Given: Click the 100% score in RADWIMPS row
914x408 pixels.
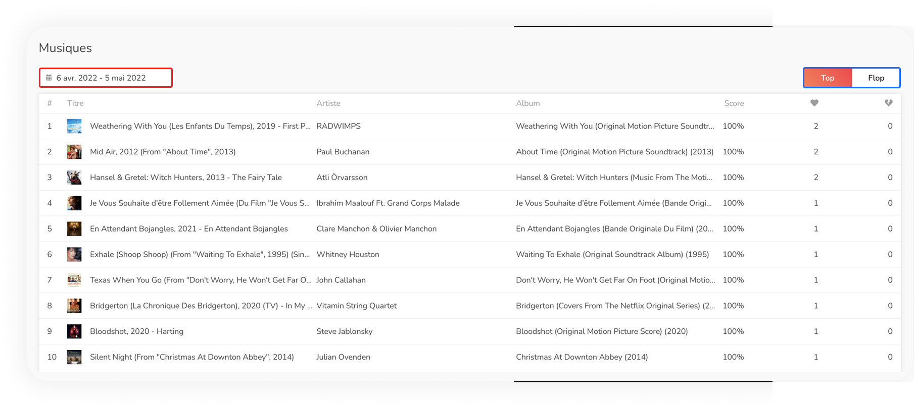Looking at the screenshot, I should tap(733, 126).
